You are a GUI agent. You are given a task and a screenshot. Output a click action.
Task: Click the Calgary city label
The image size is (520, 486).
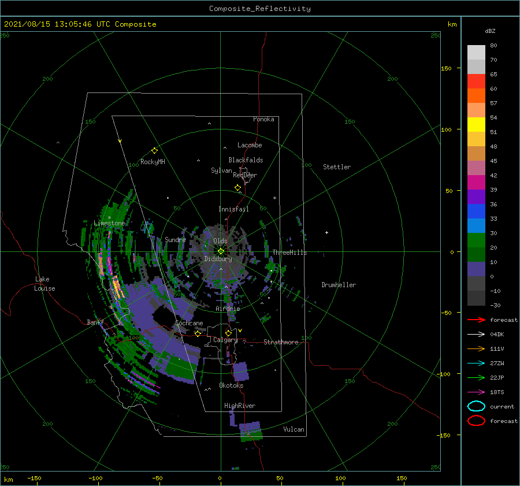tap(225, 340)
